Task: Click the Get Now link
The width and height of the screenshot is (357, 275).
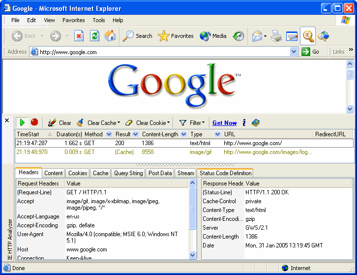Action: (x=225, y=123)
